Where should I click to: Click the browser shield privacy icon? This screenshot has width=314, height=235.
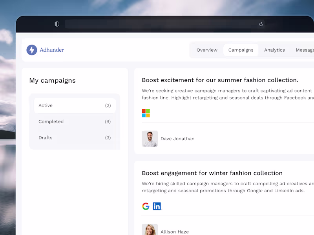pos(57,24)
